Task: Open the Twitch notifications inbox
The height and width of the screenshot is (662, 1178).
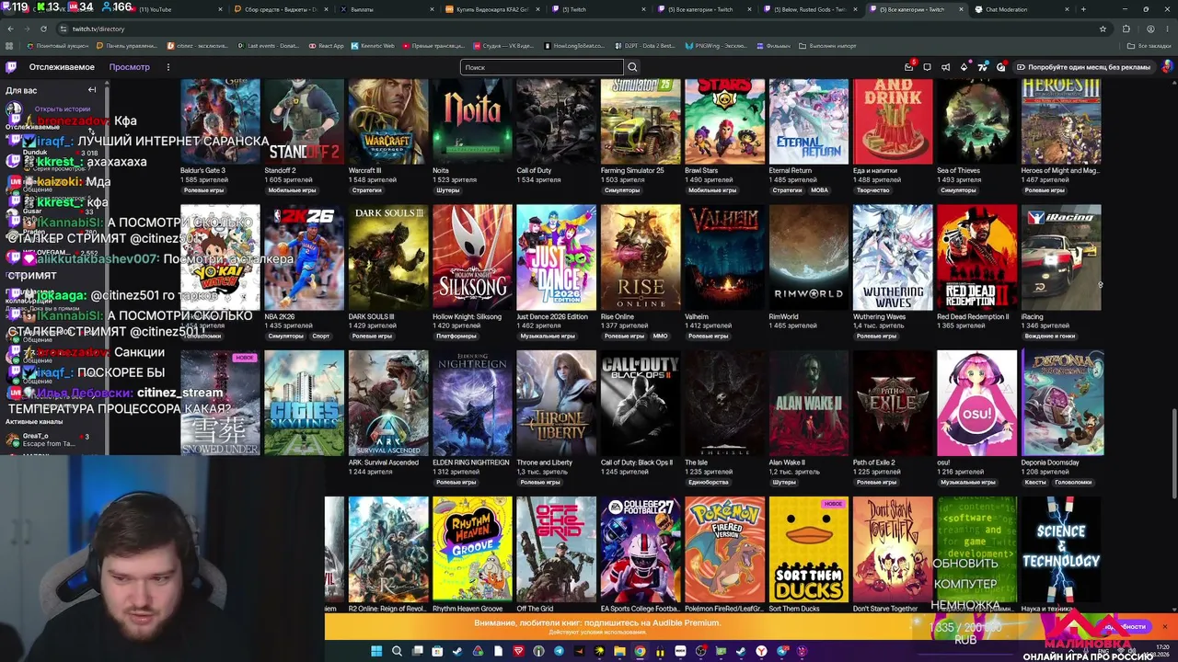Action: click(909, 67)
